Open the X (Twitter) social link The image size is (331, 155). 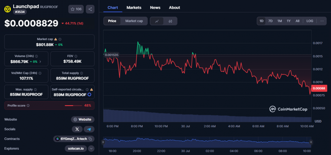[x=77, y=129]
